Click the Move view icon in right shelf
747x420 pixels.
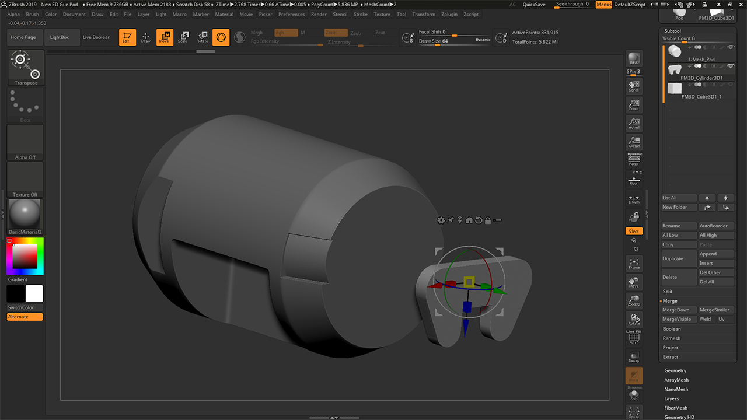[634, 282]
